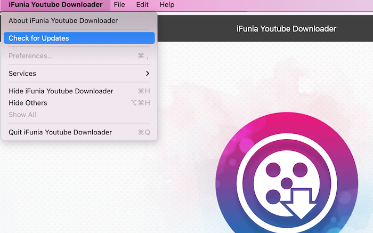Hide iFunia Youtube Downloader window
Viewport: 373px width, 233px height.
(61, 91)
